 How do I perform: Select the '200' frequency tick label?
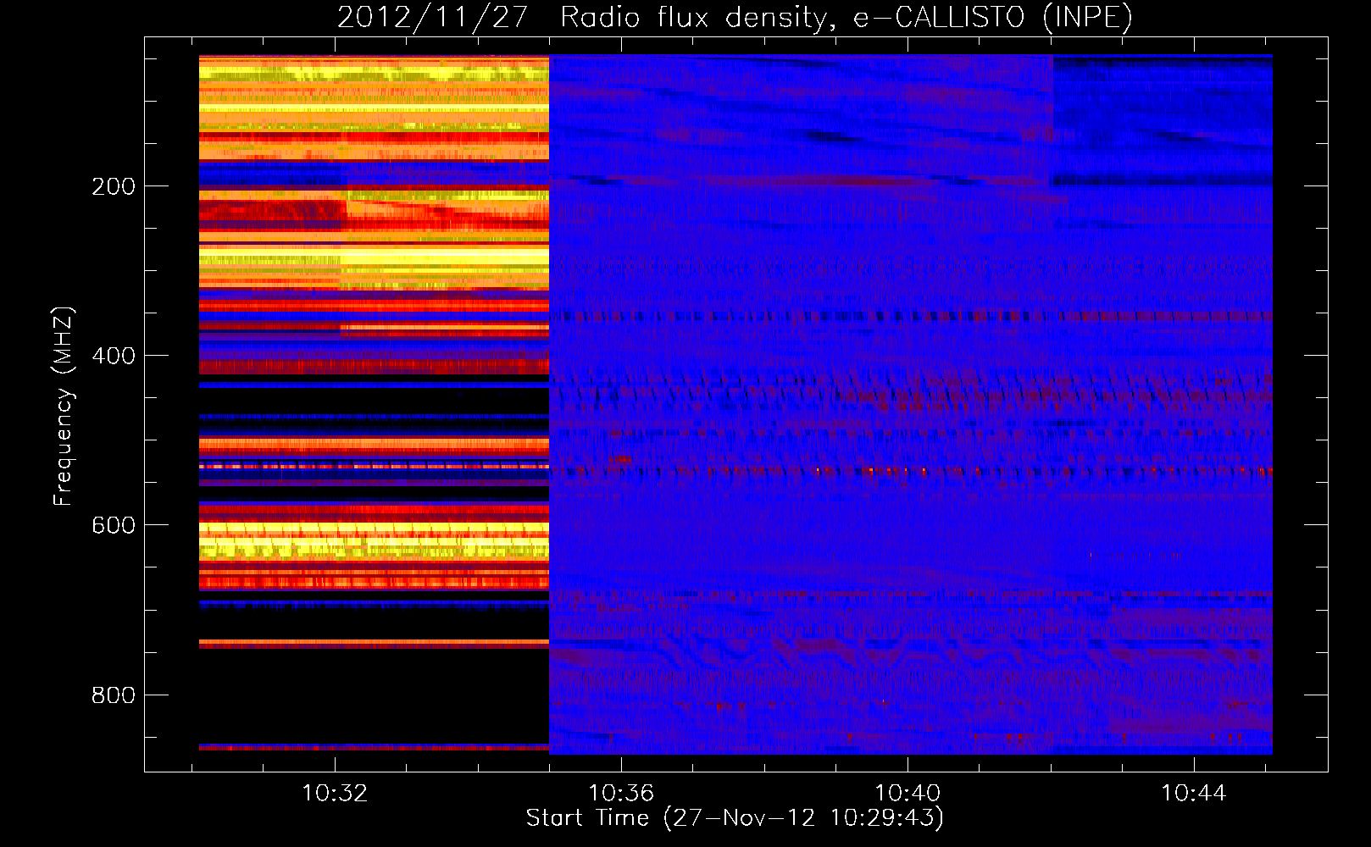(114, 187)
